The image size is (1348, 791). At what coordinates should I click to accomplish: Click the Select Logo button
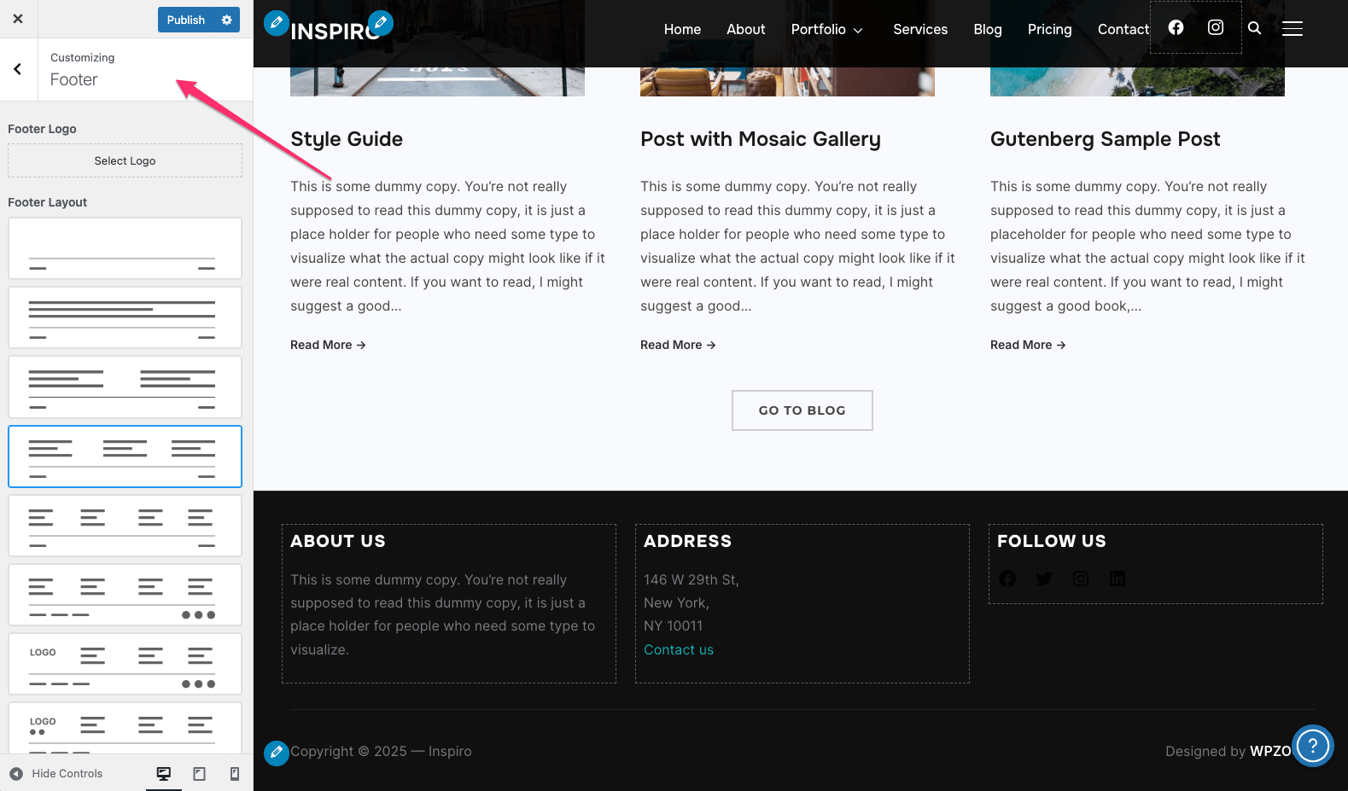[125, 160]
